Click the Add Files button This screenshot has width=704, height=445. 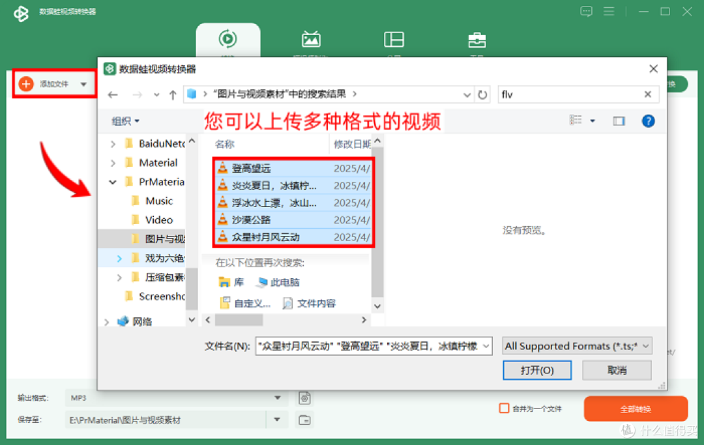(45, 84)
